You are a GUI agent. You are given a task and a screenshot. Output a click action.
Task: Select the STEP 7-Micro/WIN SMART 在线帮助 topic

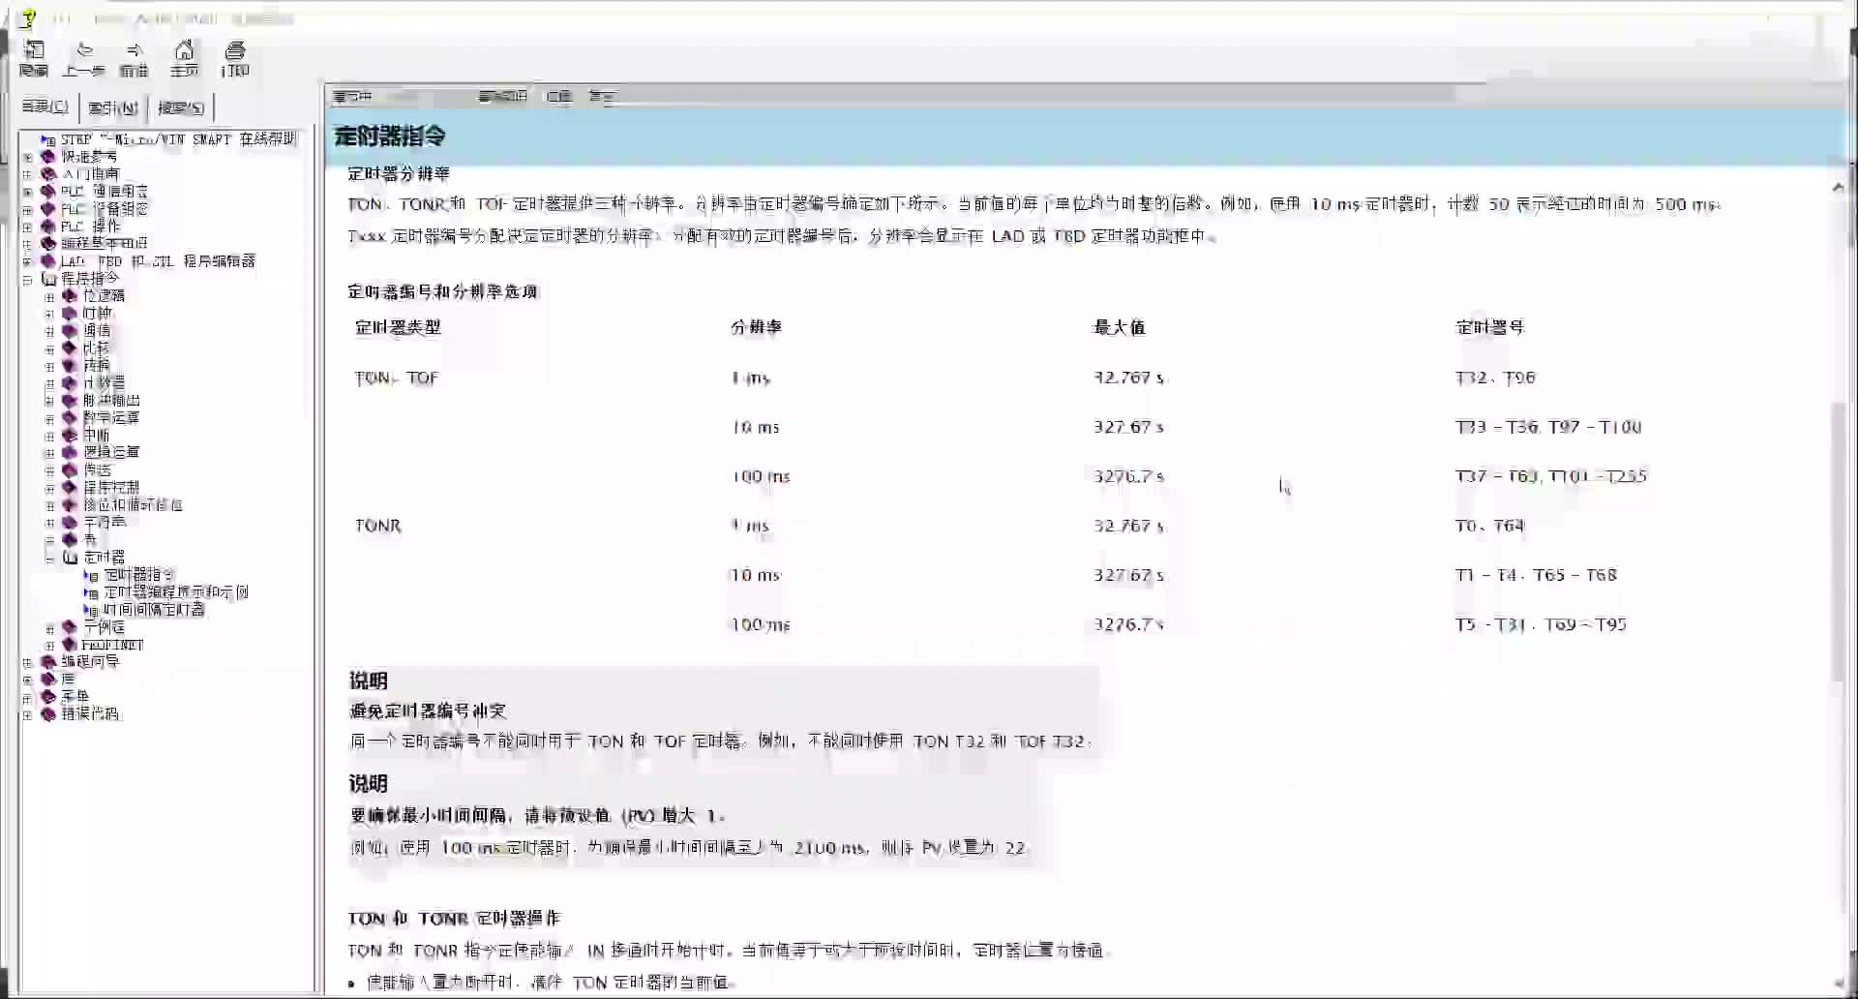pyautogui.click(x=179, y=139)
